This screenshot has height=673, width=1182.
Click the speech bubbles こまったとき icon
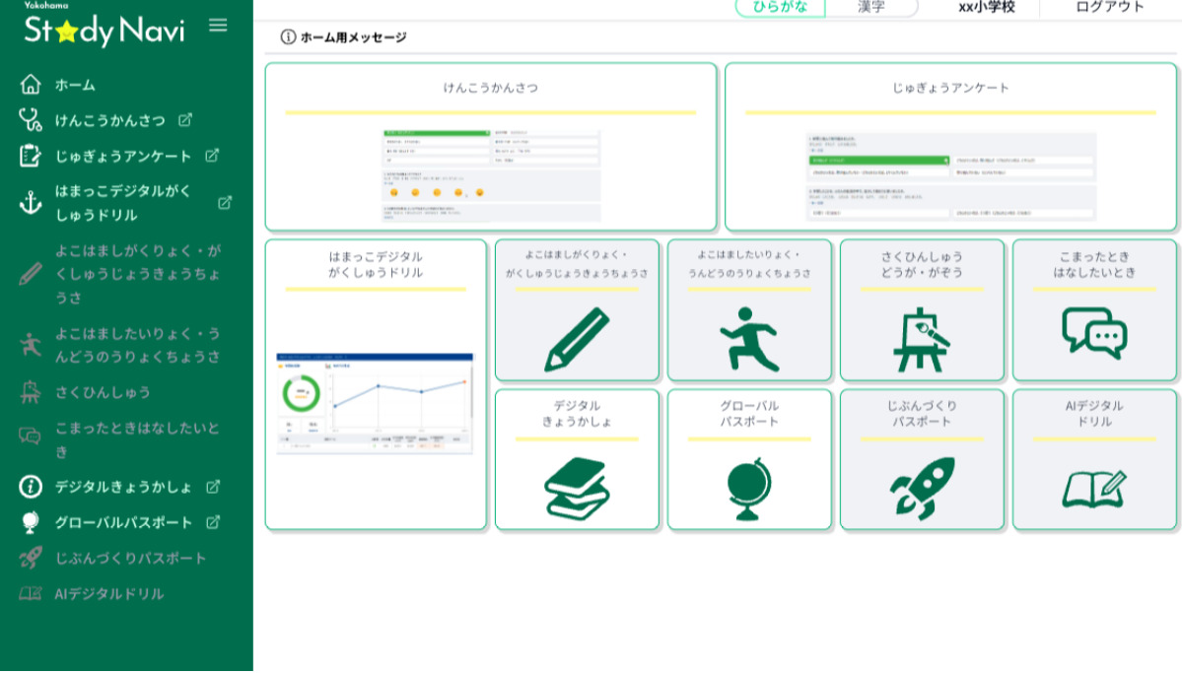point(1094,333)
